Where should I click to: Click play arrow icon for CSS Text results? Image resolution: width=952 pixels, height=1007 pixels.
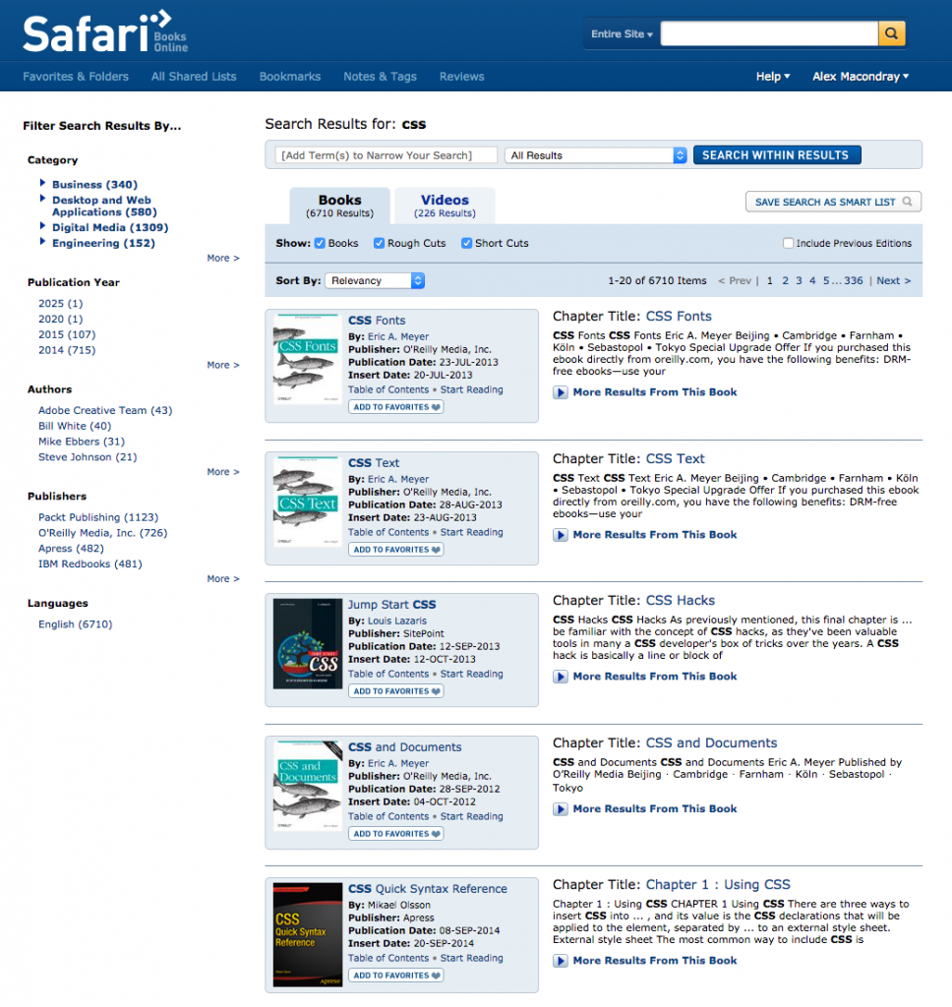(561, 535)
